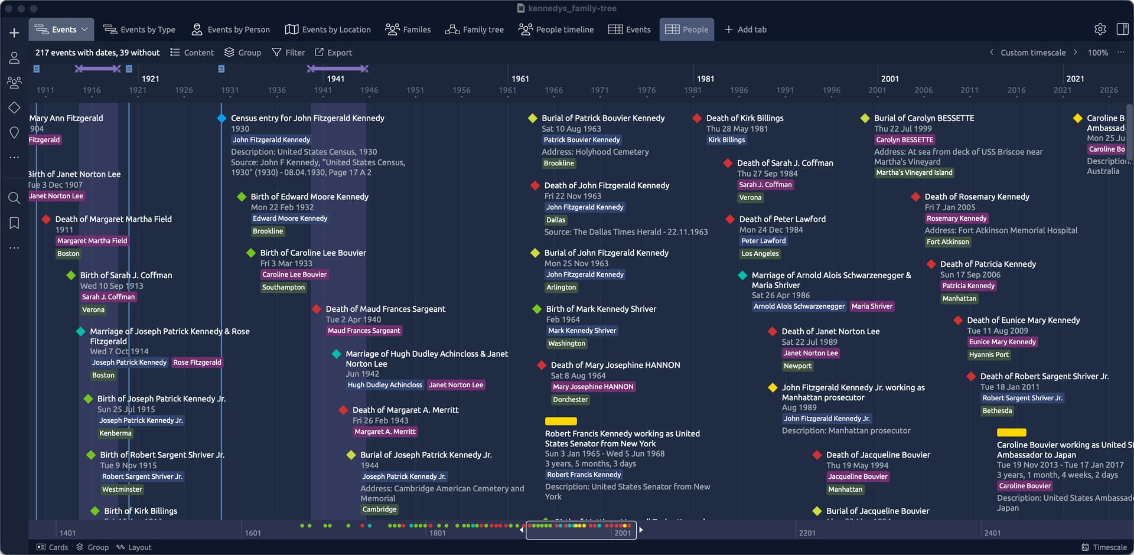
Task: Open settings gear in top right
Action: pyautogui.click(x=1100, y=29)
